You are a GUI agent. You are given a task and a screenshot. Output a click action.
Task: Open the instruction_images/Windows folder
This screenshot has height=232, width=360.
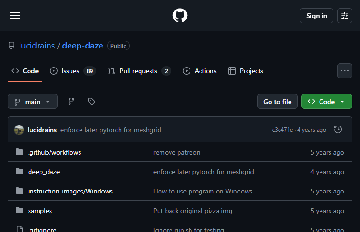pos(70,191)
